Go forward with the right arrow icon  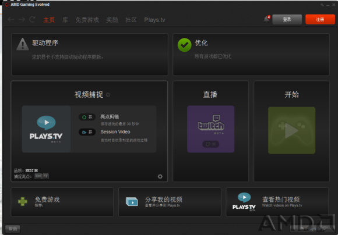tap(22, 20)
